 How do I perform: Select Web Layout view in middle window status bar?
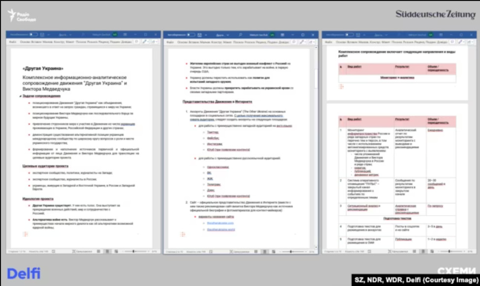pos(273,252)
